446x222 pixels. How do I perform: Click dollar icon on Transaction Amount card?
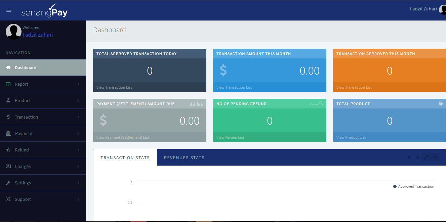pos(223,70)
